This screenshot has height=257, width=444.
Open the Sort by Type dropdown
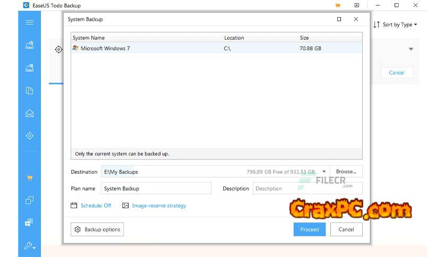pyautogui.click(x=395, y=24)
